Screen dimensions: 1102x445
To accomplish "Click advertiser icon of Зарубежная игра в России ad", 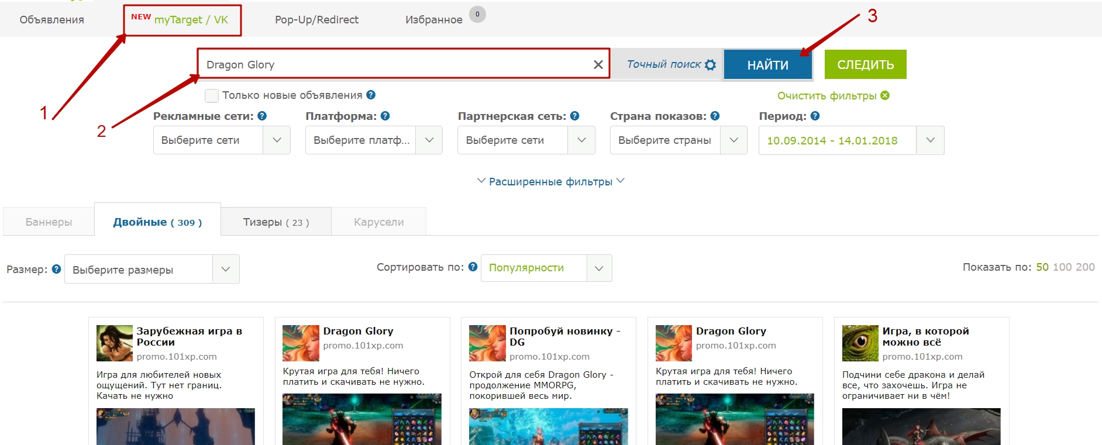I will (115, 343).
